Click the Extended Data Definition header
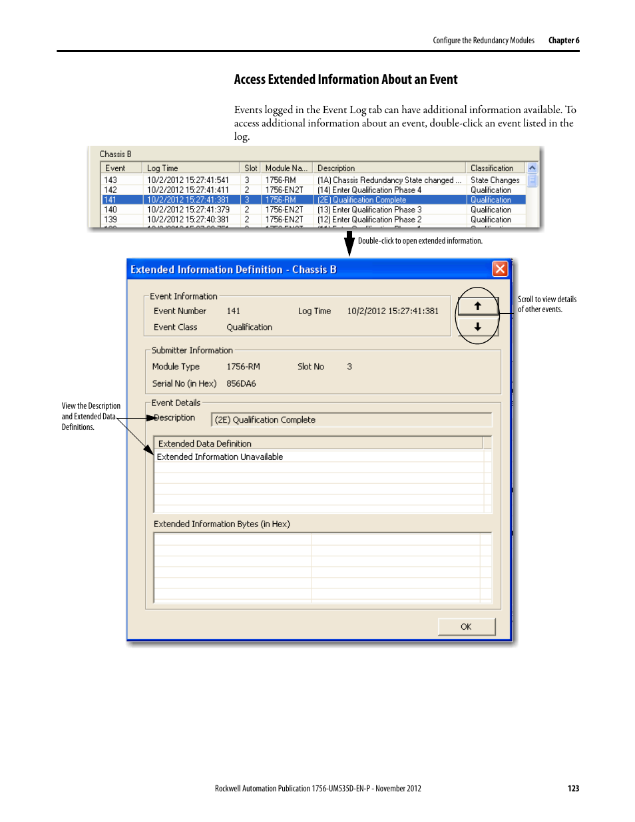Image resolution: width=635 pixels, height=822 pixels. point(318,443)
